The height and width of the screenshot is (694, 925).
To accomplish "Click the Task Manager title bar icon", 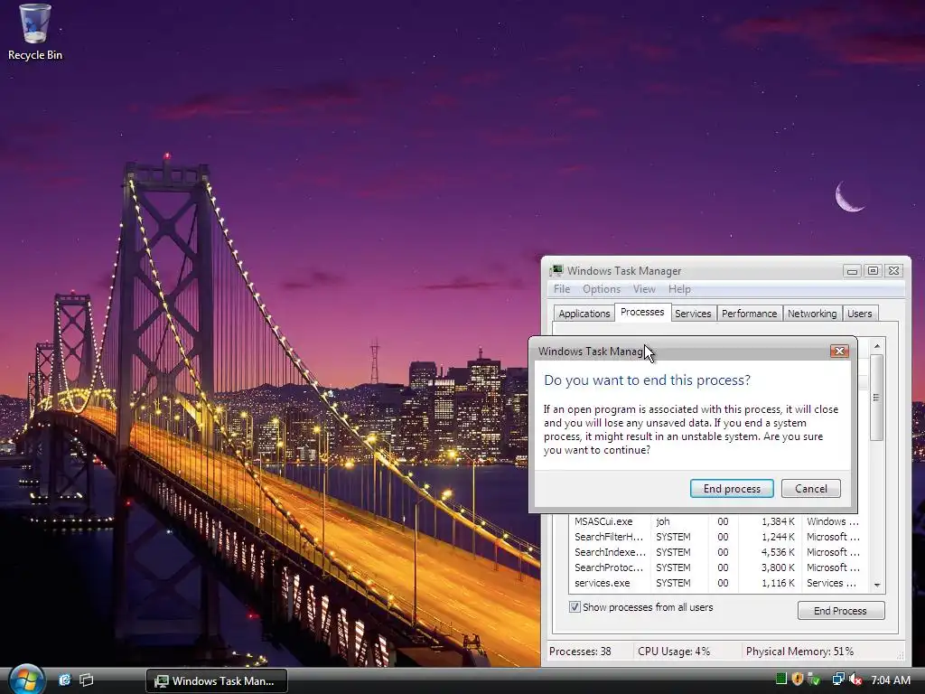I will pos(556,271).
